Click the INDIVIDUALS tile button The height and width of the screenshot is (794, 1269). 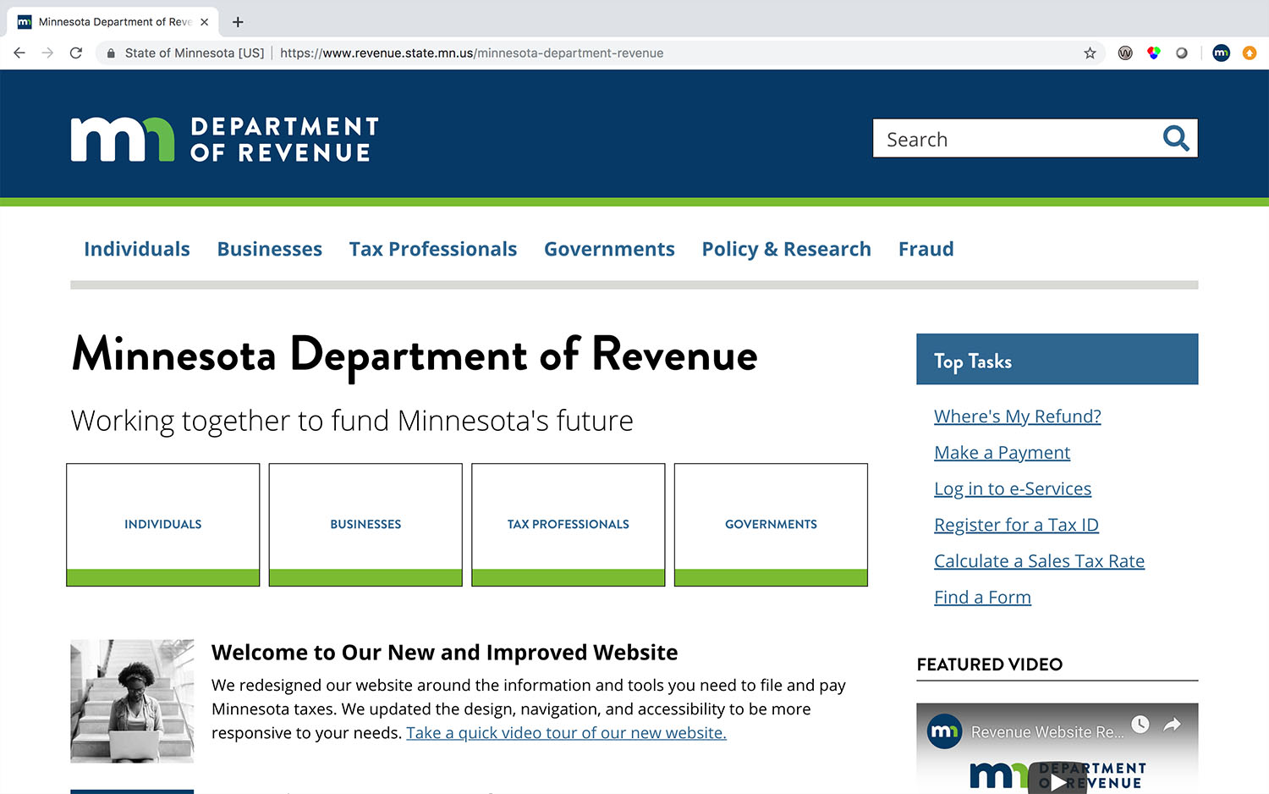[x=163, y=525]
